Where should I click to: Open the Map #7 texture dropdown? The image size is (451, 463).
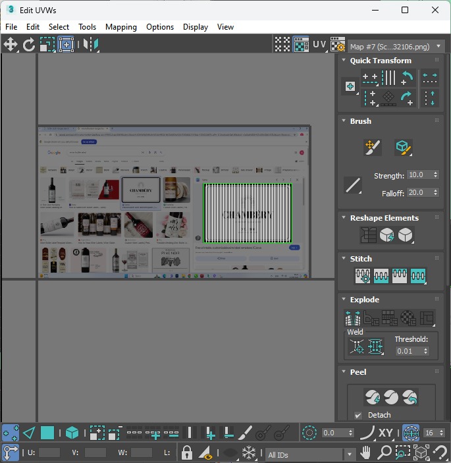point(396,46)
